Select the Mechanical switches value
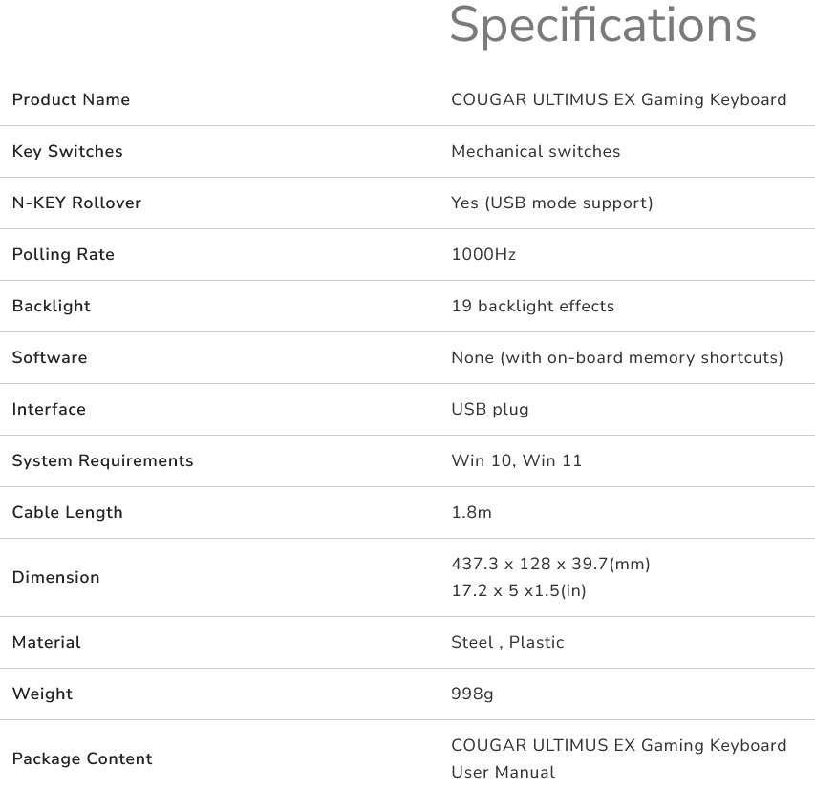The width and height of the screenshot is (815, 790). click(x=535, y=151)
